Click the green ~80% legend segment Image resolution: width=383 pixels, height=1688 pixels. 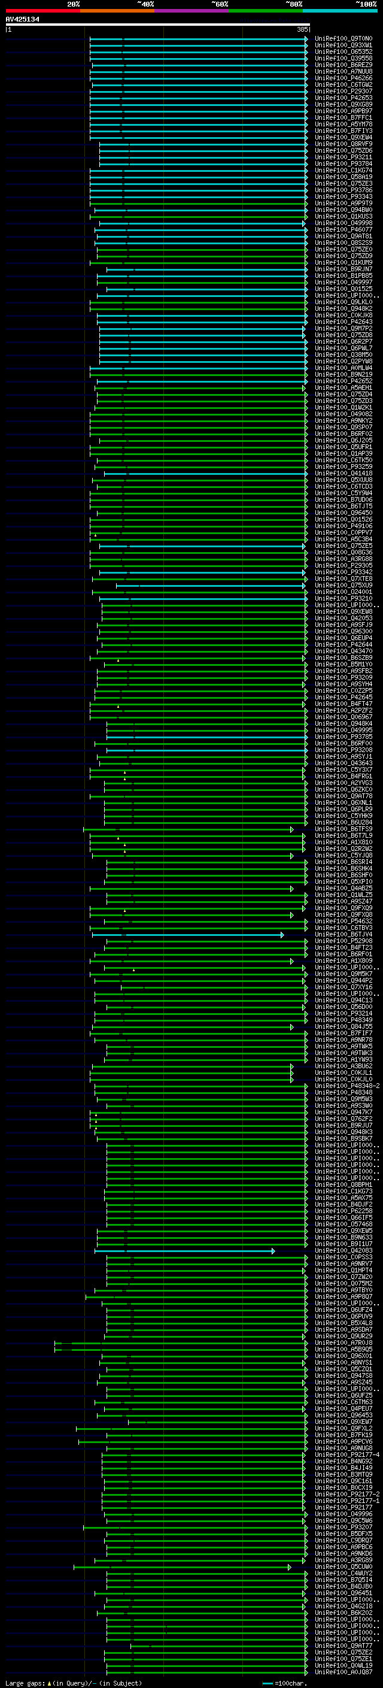tap(266, 11)
